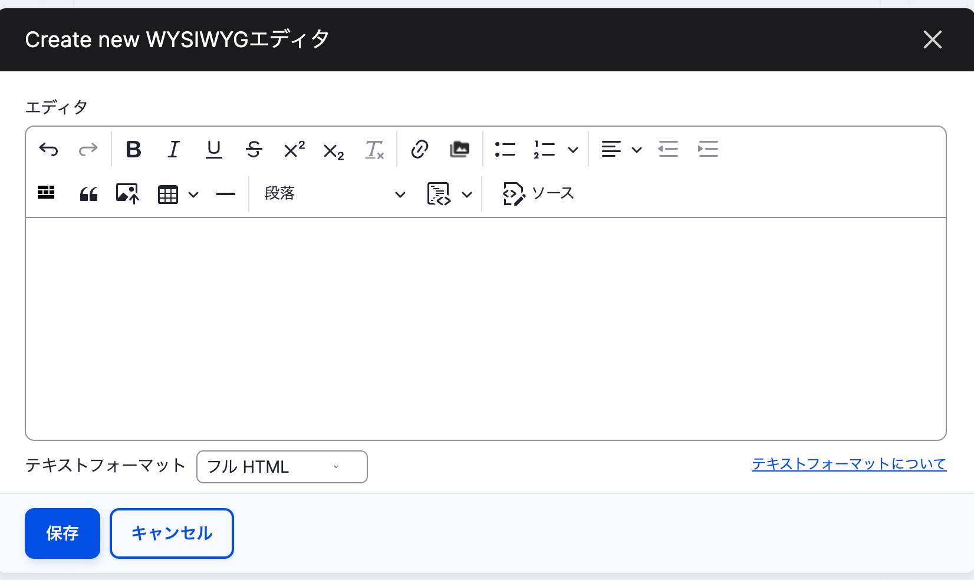Image resolution: width=974 pixels, height=580 pixels.
Task: Toggle Italic formatting
Action: 173,150
